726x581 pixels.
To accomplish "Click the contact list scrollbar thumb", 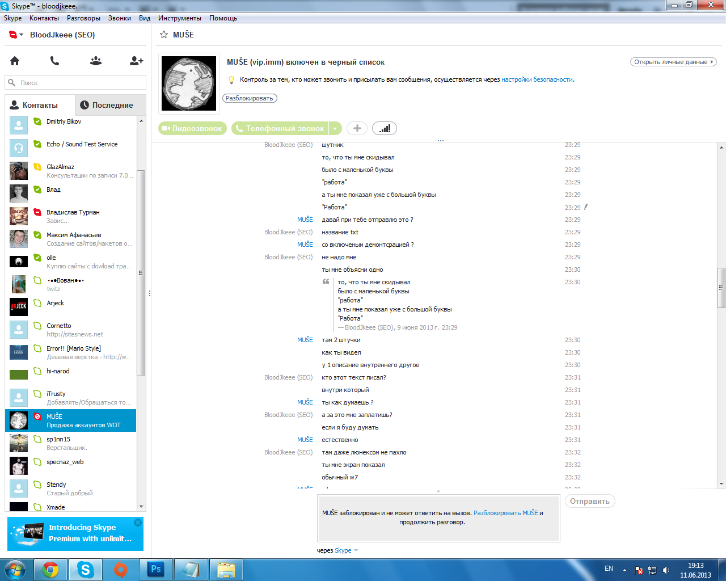I will 141,273.
